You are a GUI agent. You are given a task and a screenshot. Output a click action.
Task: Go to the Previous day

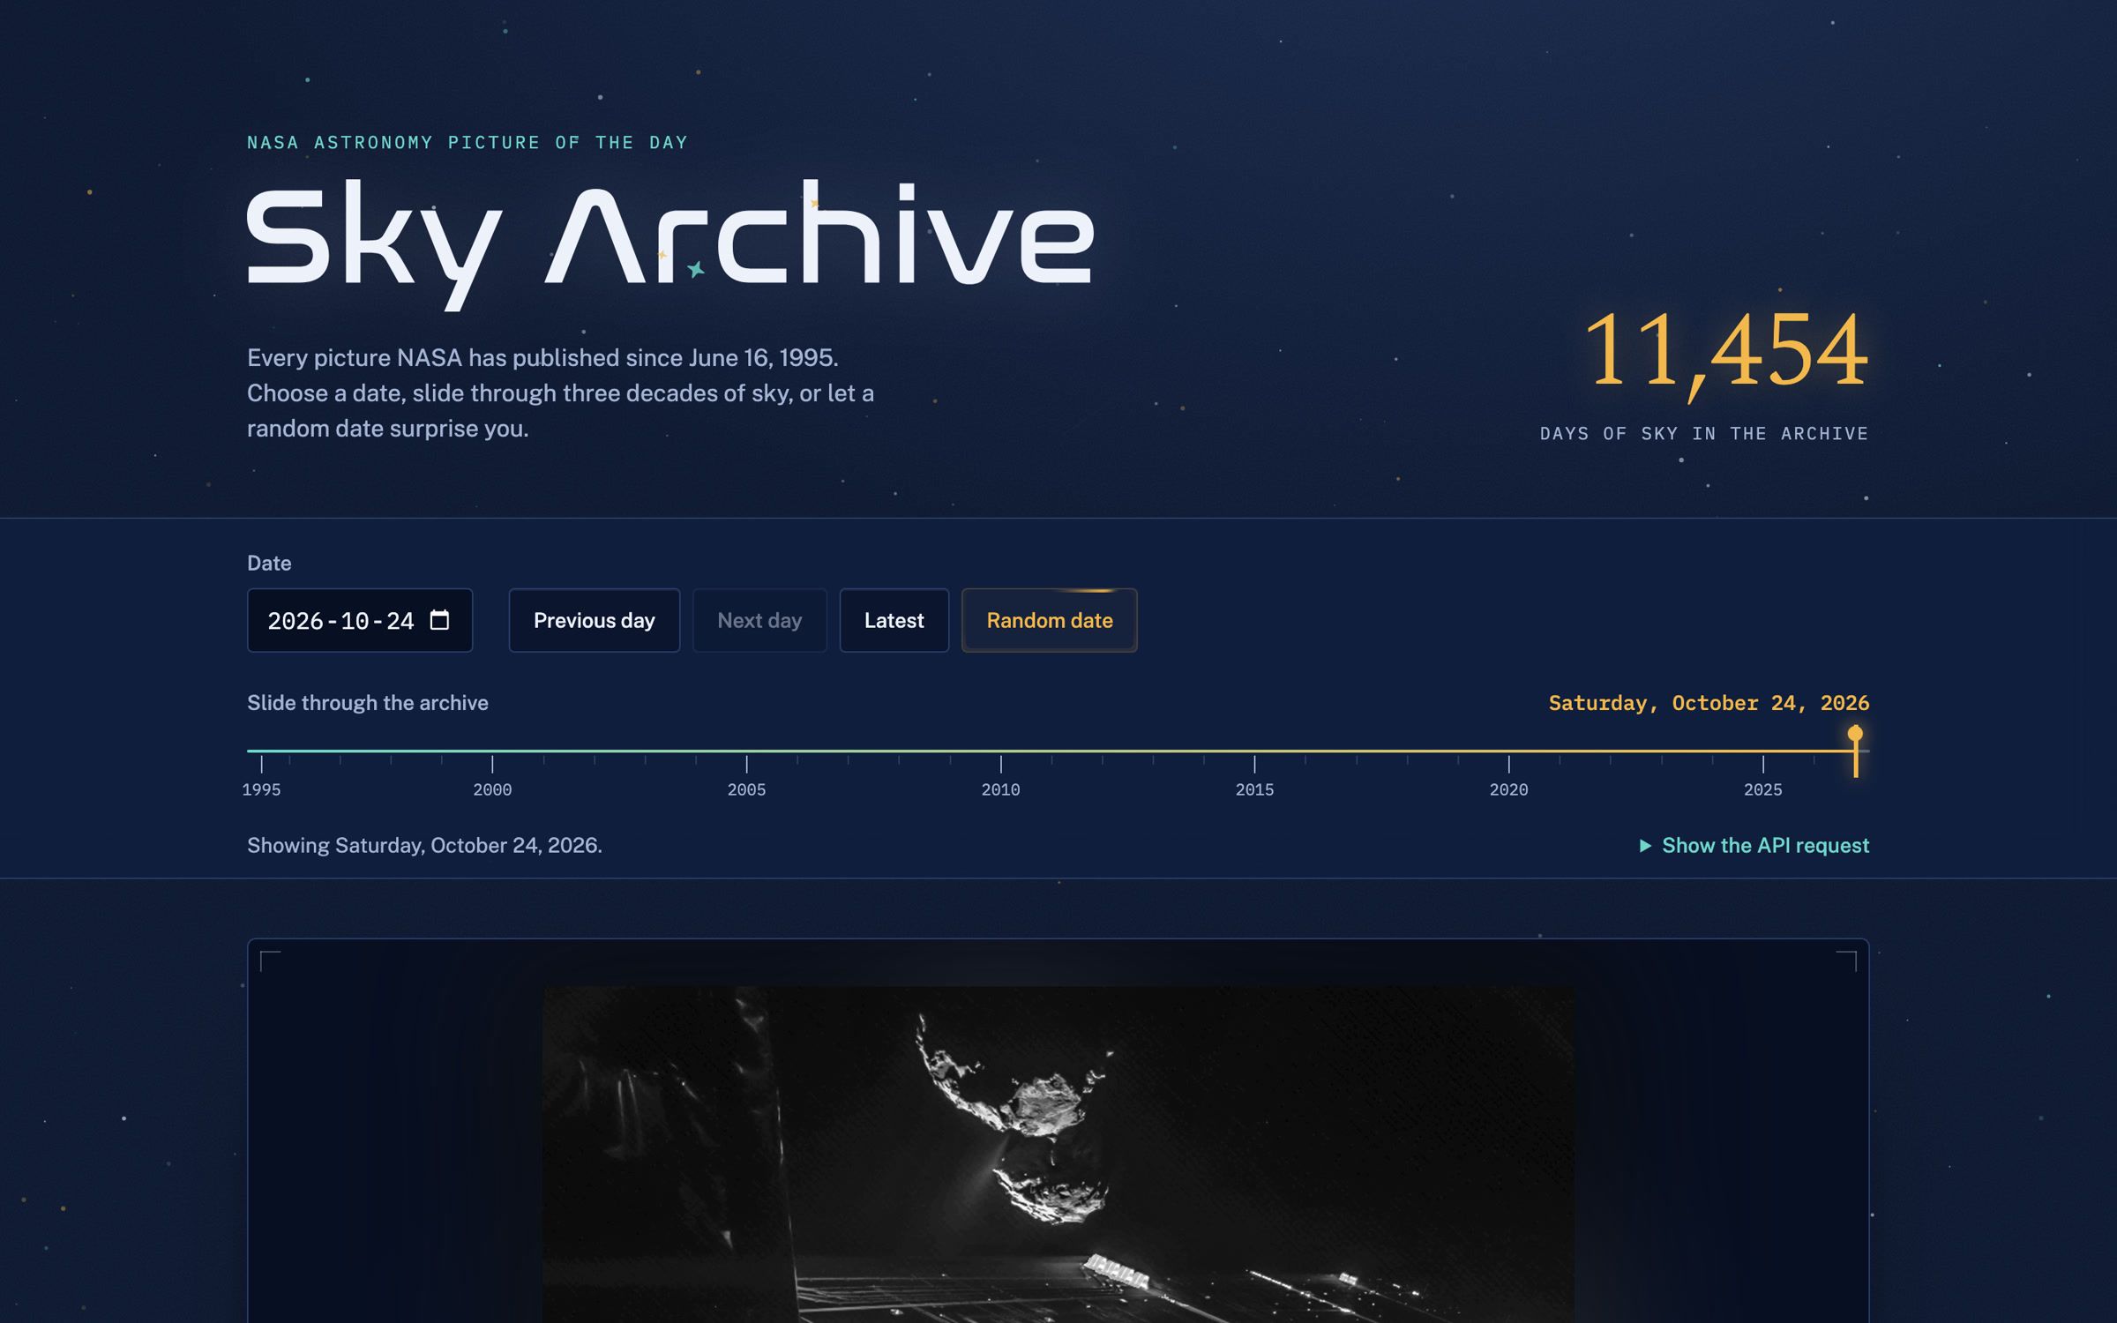[594, 620]
